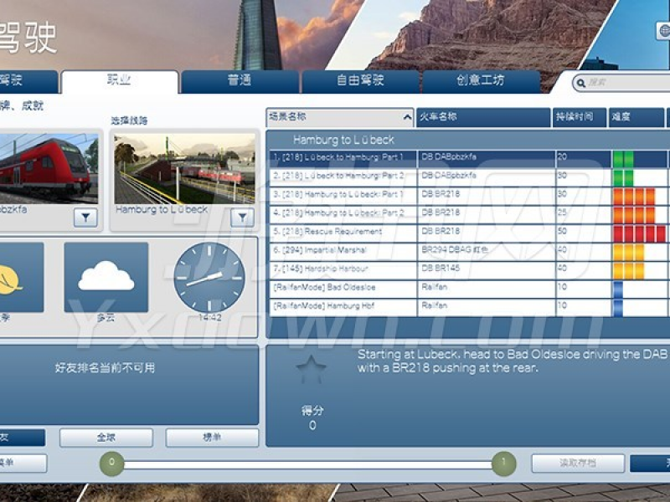Select scenario 3. [218] Hamburg to Lübeck: Part 1
The height and width of the screenshot is (502, 670).
coord(343,195)
